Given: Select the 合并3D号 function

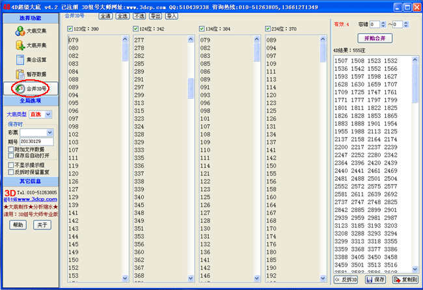Looking at the screenshot, I should coord(30,88).
